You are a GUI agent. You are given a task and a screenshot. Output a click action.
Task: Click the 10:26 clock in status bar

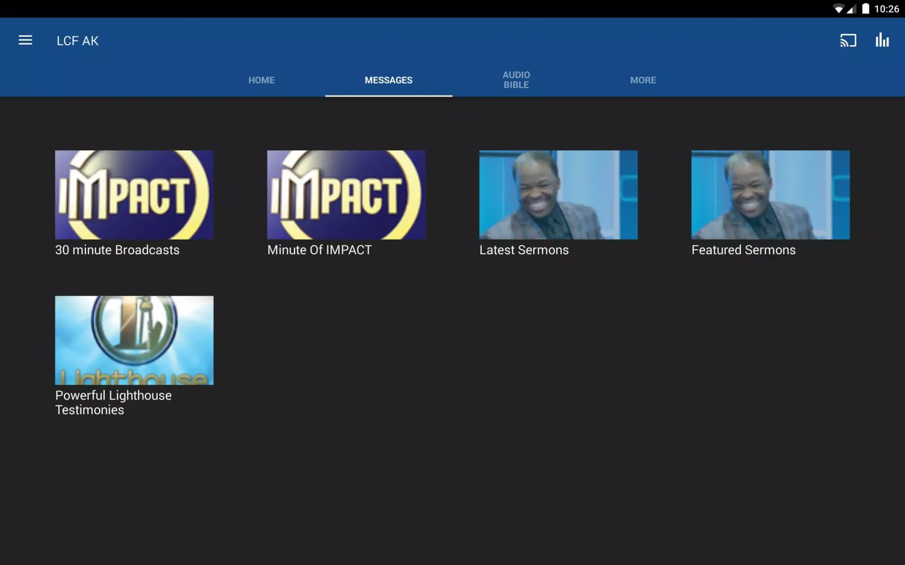(x=886, y=9)
